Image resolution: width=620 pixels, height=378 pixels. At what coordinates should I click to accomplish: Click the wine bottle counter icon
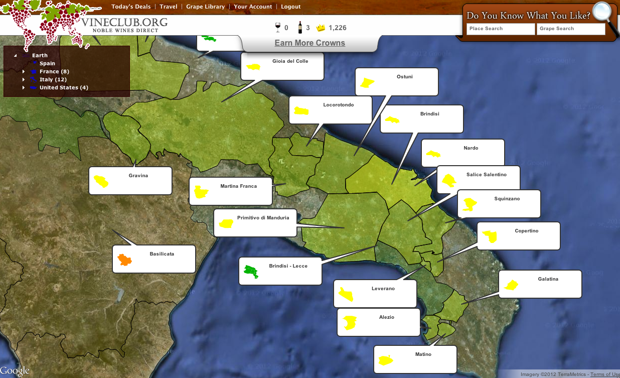300,28
